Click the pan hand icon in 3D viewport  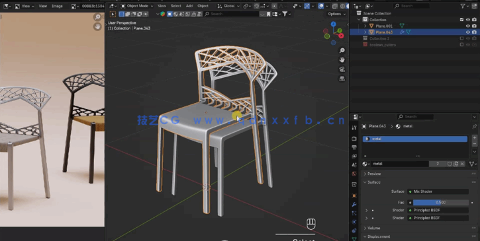click(x=342, y=60)
